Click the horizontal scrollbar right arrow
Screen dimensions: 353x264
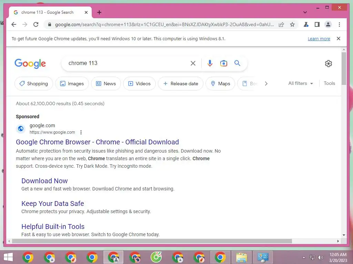[338, 241]
